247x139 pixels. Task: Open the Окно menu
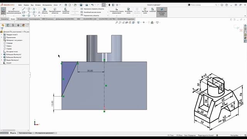tap(56, 5)
